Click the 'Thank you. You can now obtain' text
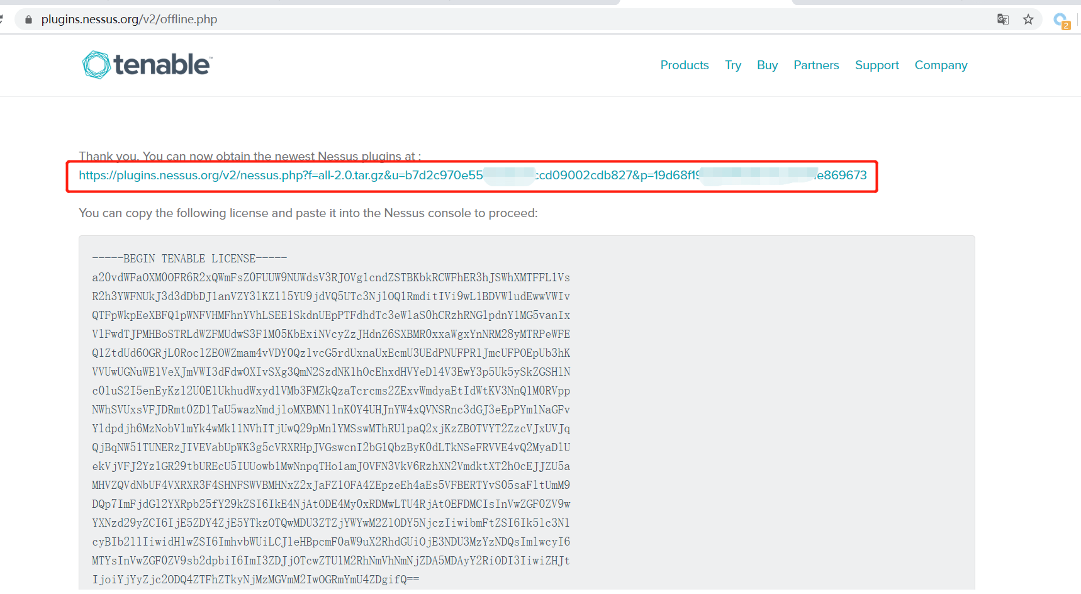The width and height of the screenshot is (1081, 594). tap(250, 156)
